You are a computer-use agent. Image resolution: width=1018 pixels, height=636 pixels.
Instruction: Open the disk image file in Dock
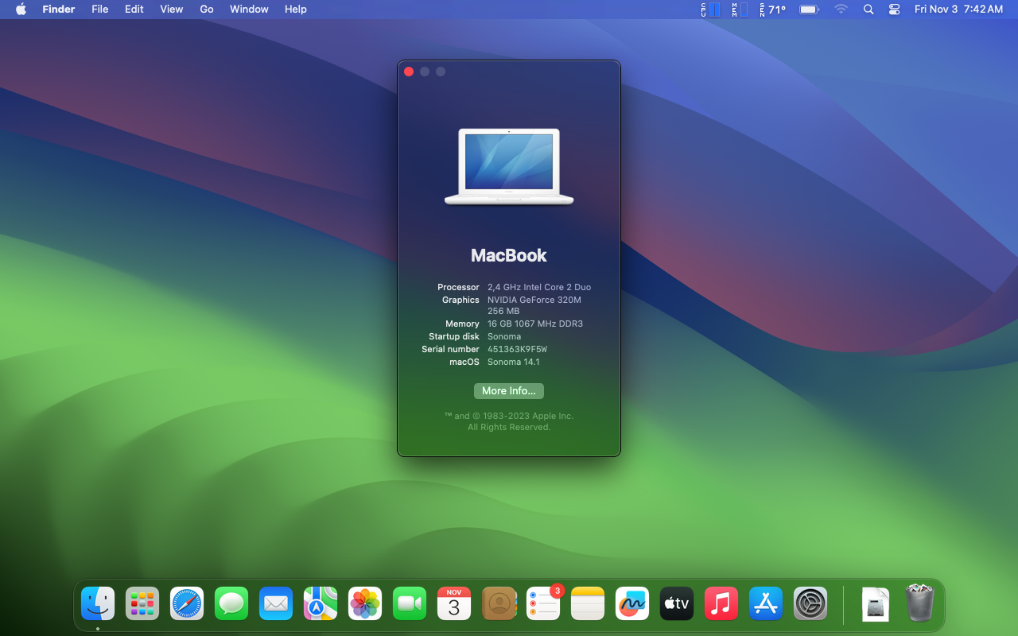coord(876,604)
